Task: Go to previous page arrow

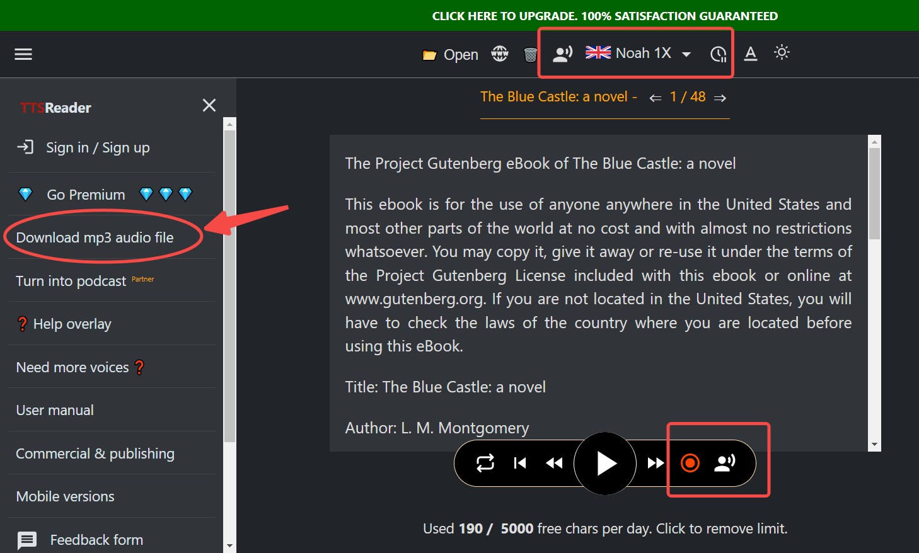Action: click(x=656, y=98)
